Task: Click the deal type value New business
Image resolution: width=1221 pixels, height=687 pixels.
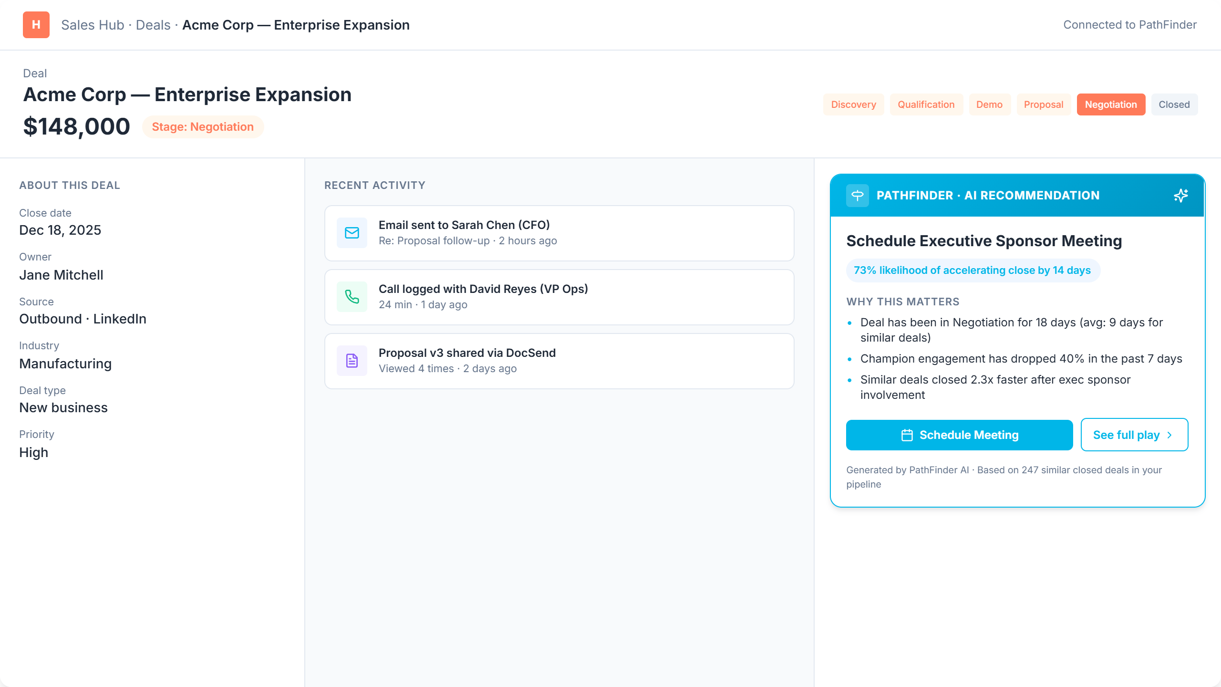Action: 63,408
